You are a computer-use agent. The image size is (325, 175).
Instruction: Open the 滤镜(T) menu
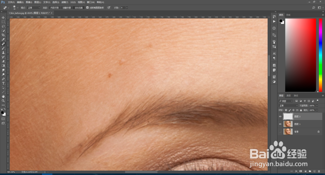tap(65, 2)
